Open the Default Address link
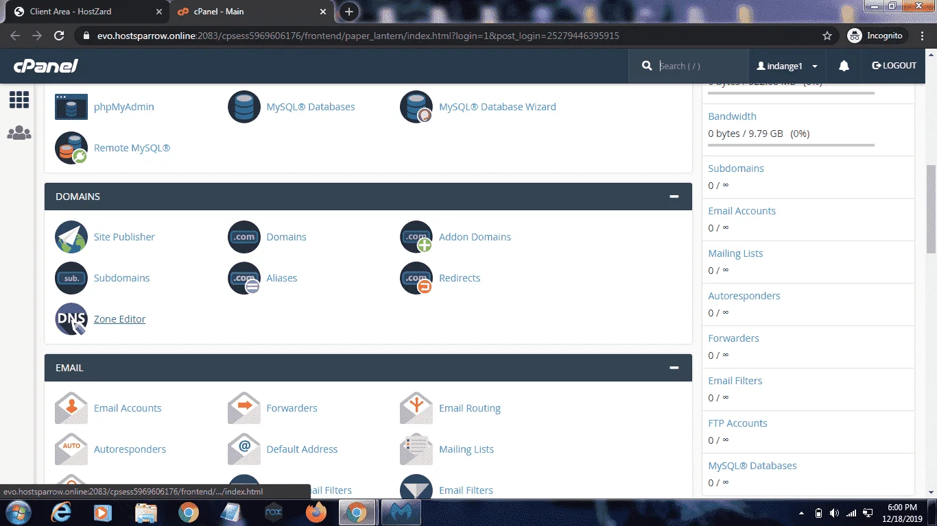Image resolution: width=937 pixels, height=526 pixels. (302, 449)
